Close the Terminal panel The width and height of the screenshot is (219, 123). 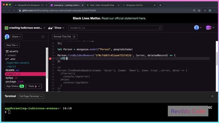click(x=212, y=96)
